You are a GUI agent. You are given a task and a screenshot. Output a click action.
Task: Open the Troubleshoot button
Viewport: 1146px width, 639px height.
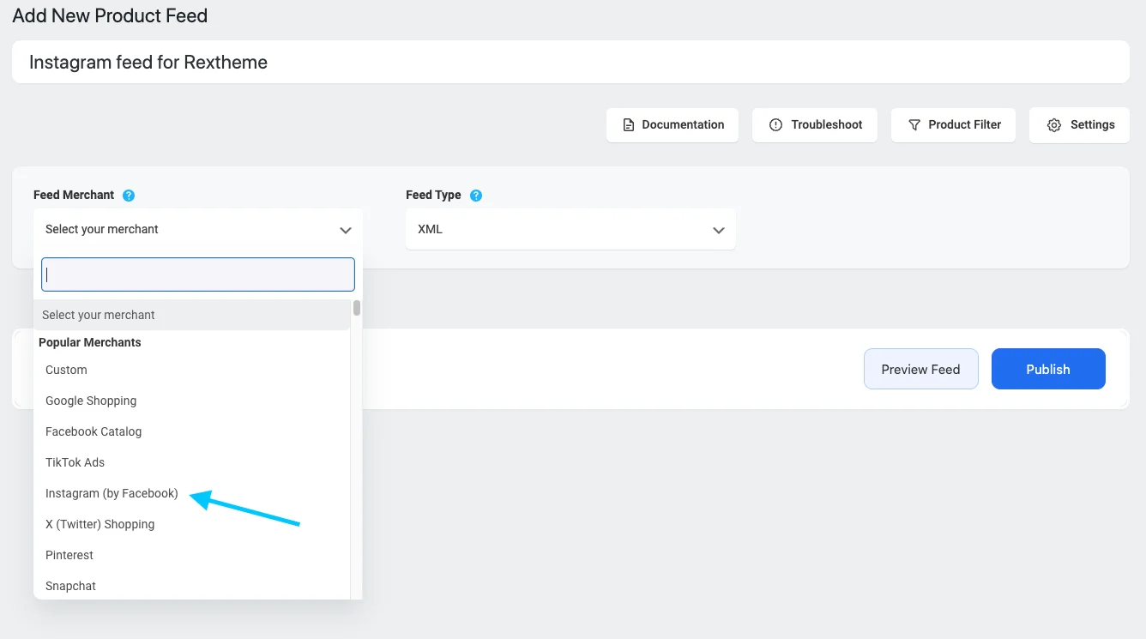click(815, 125)
